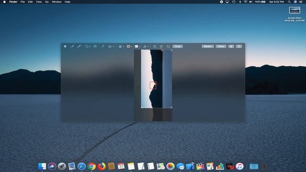Click the red rectangle annotation on the image

[x=153, y=86]
